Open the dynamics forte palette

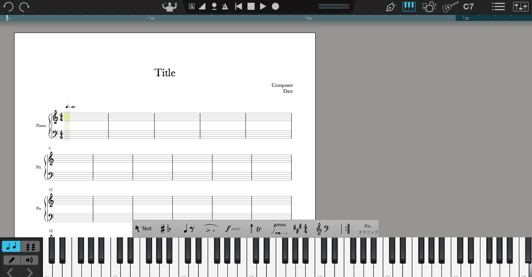coord(233,229)
